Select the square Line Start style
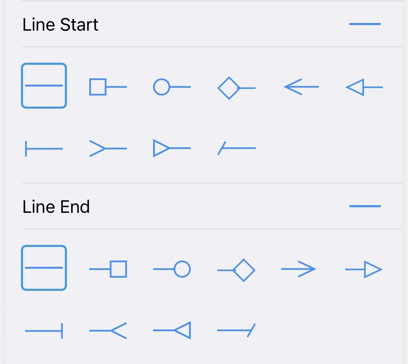Image resolution: width=408 pixels, height=364 pixels. [x=108, y=87]
